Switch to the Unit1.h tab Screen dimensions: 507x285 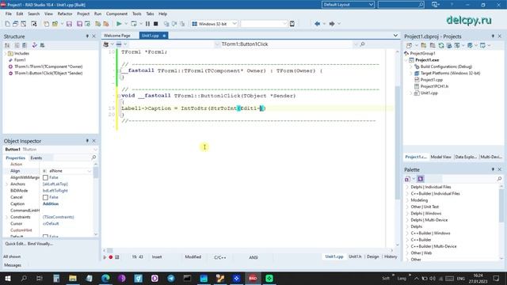355,256
